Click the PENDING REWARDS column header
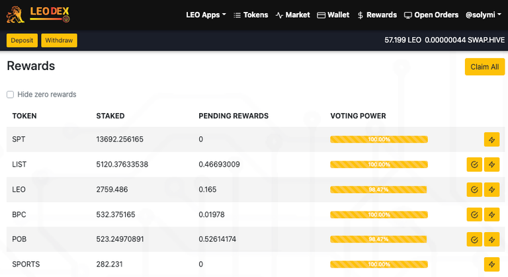Screen dimensions: 508x277 233,116
